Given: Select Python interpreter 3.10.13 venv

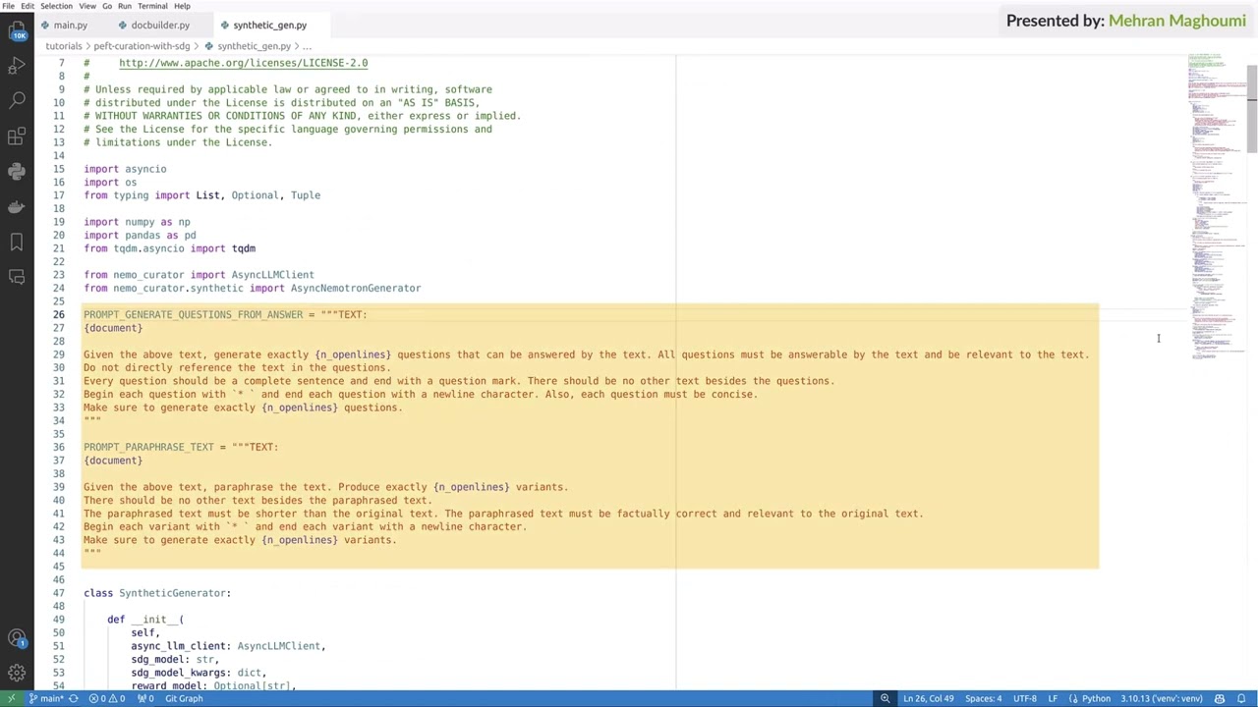Looking at the screenshot, I should click(1161, 698).
